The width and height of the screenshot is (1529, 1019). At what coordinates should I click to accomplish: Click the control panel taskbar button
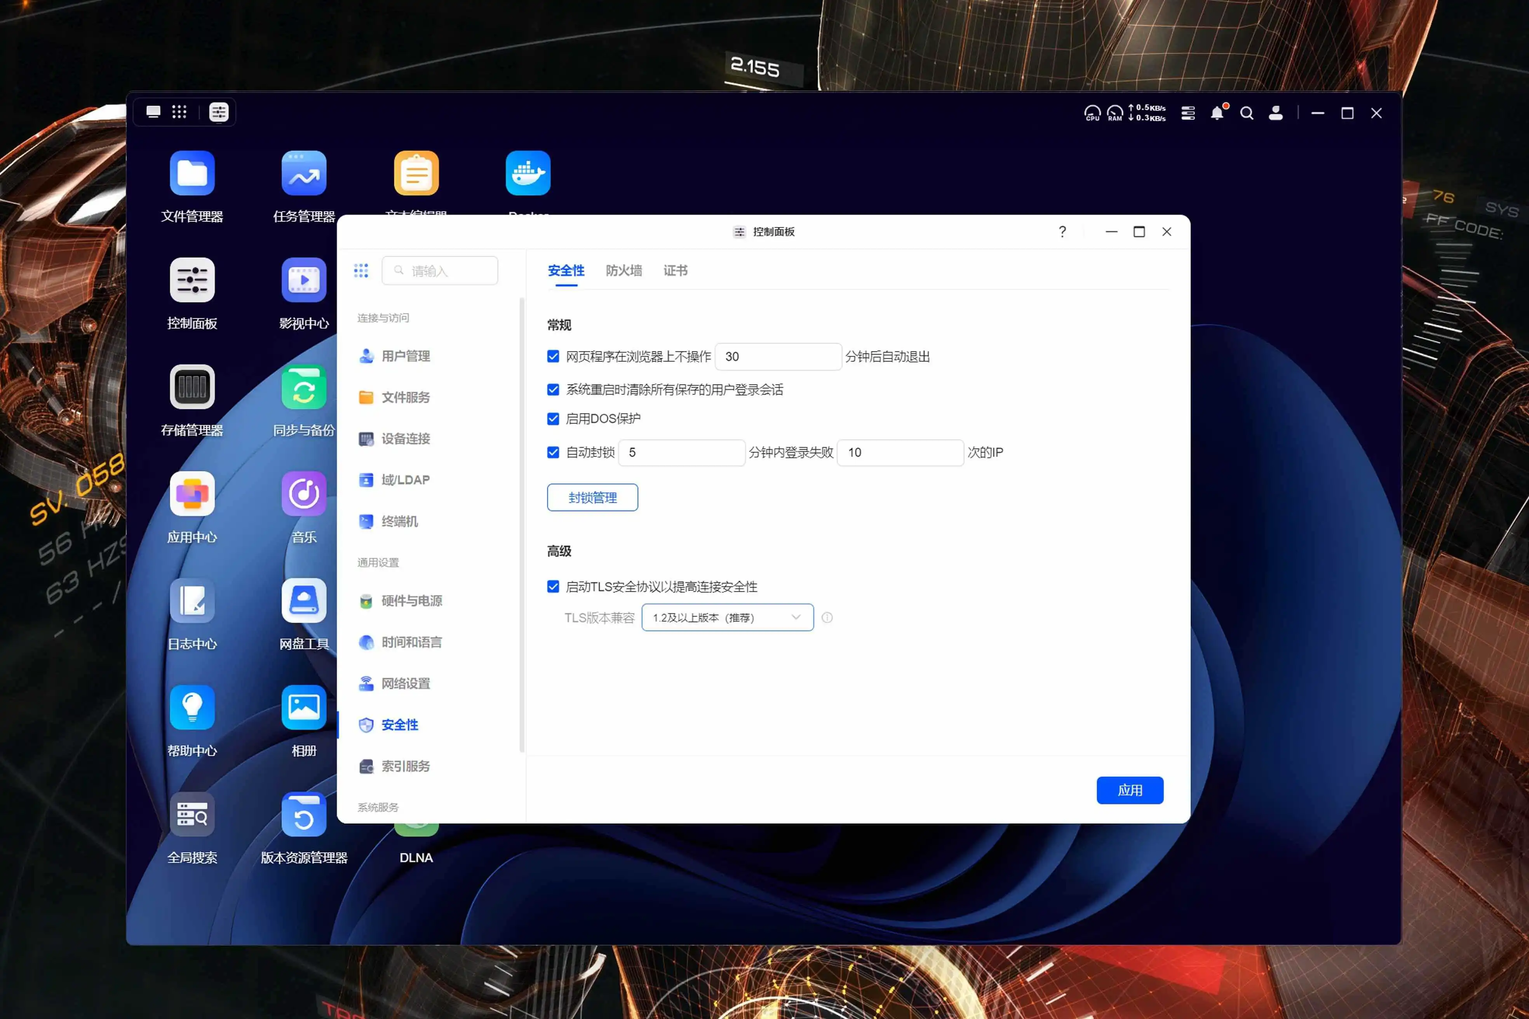[x=218, y=112]
